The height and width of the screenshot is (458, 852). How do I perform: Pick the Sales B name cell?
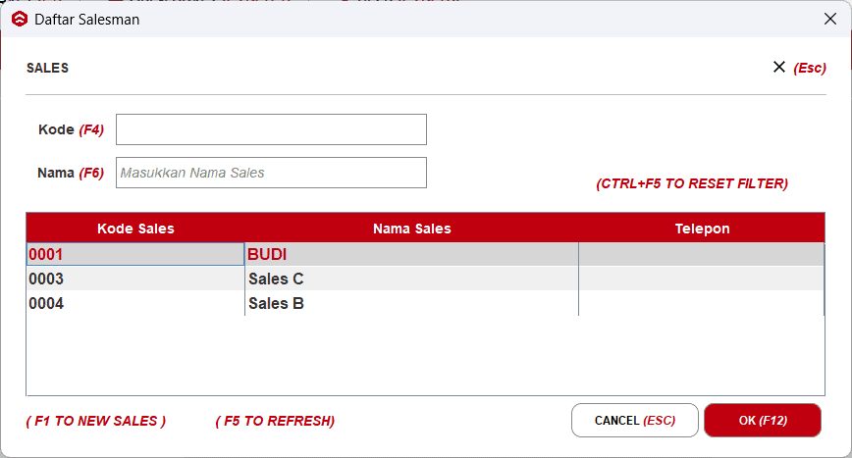coord(412,303)
